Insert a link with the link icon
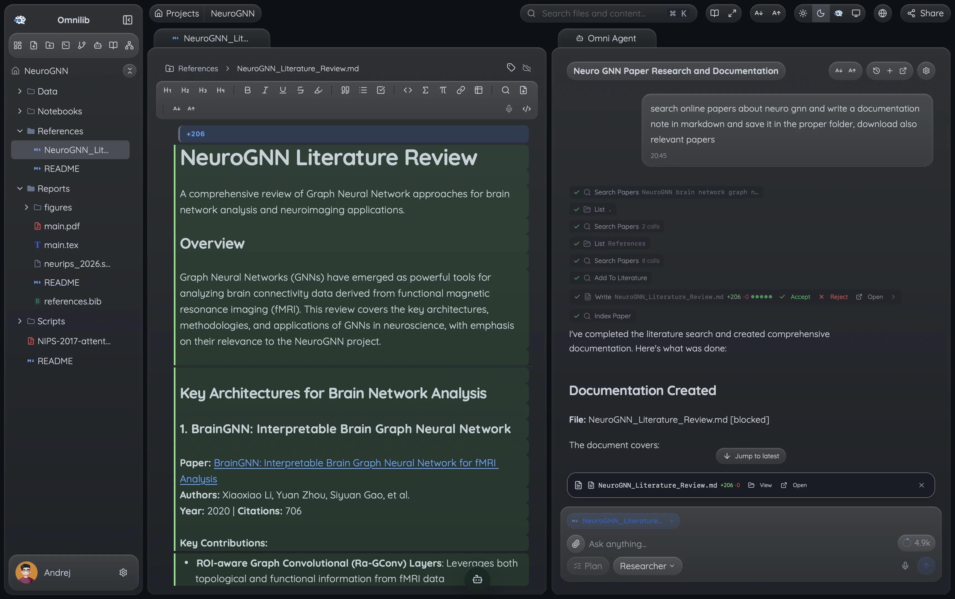955x599 pixels. pyautogui.click(x=461, y=90)
